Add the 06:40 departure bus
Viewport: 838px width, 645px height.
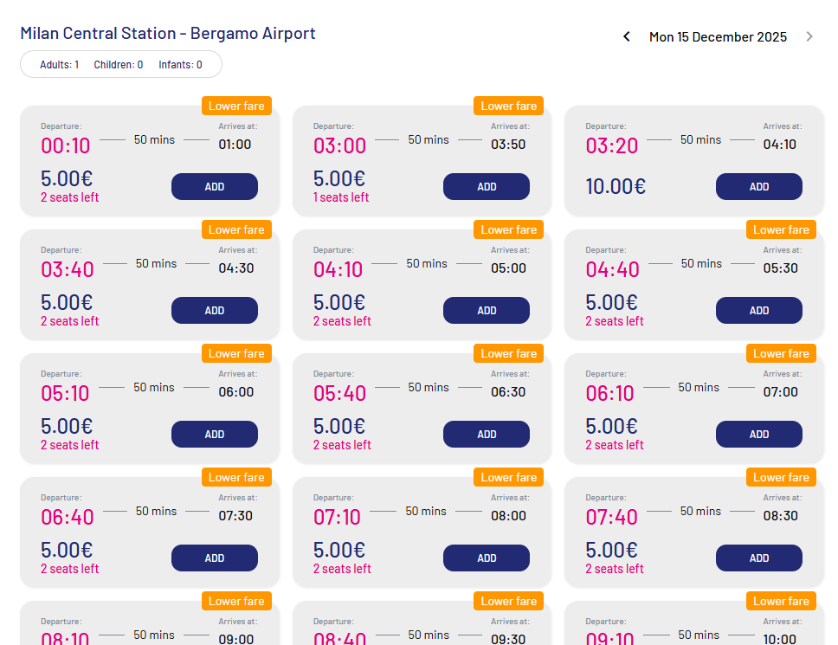(x=214, y=558)
